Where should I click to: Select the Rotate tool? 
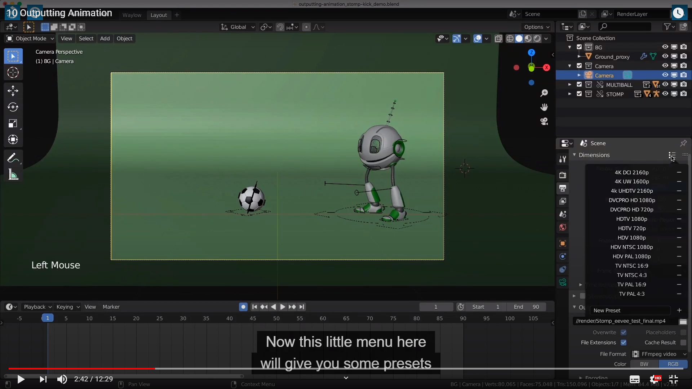(13, 107)
